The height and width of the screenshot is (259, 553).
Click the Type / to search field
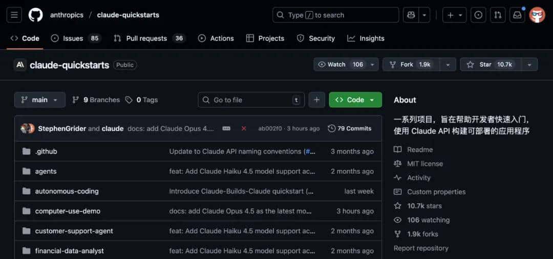click(x=335, y=15)
